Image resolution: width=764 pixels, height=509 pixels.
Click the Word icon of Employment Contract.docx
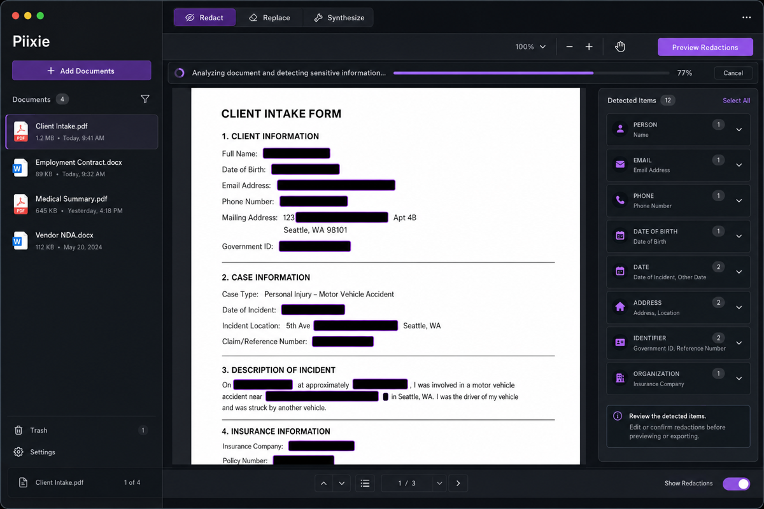[21, 168]
